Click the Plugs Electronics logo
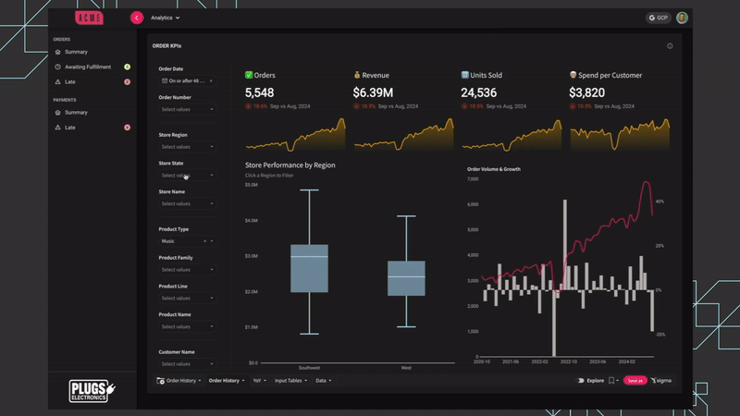This screenshot has height=416, width=740. [94, 390]
